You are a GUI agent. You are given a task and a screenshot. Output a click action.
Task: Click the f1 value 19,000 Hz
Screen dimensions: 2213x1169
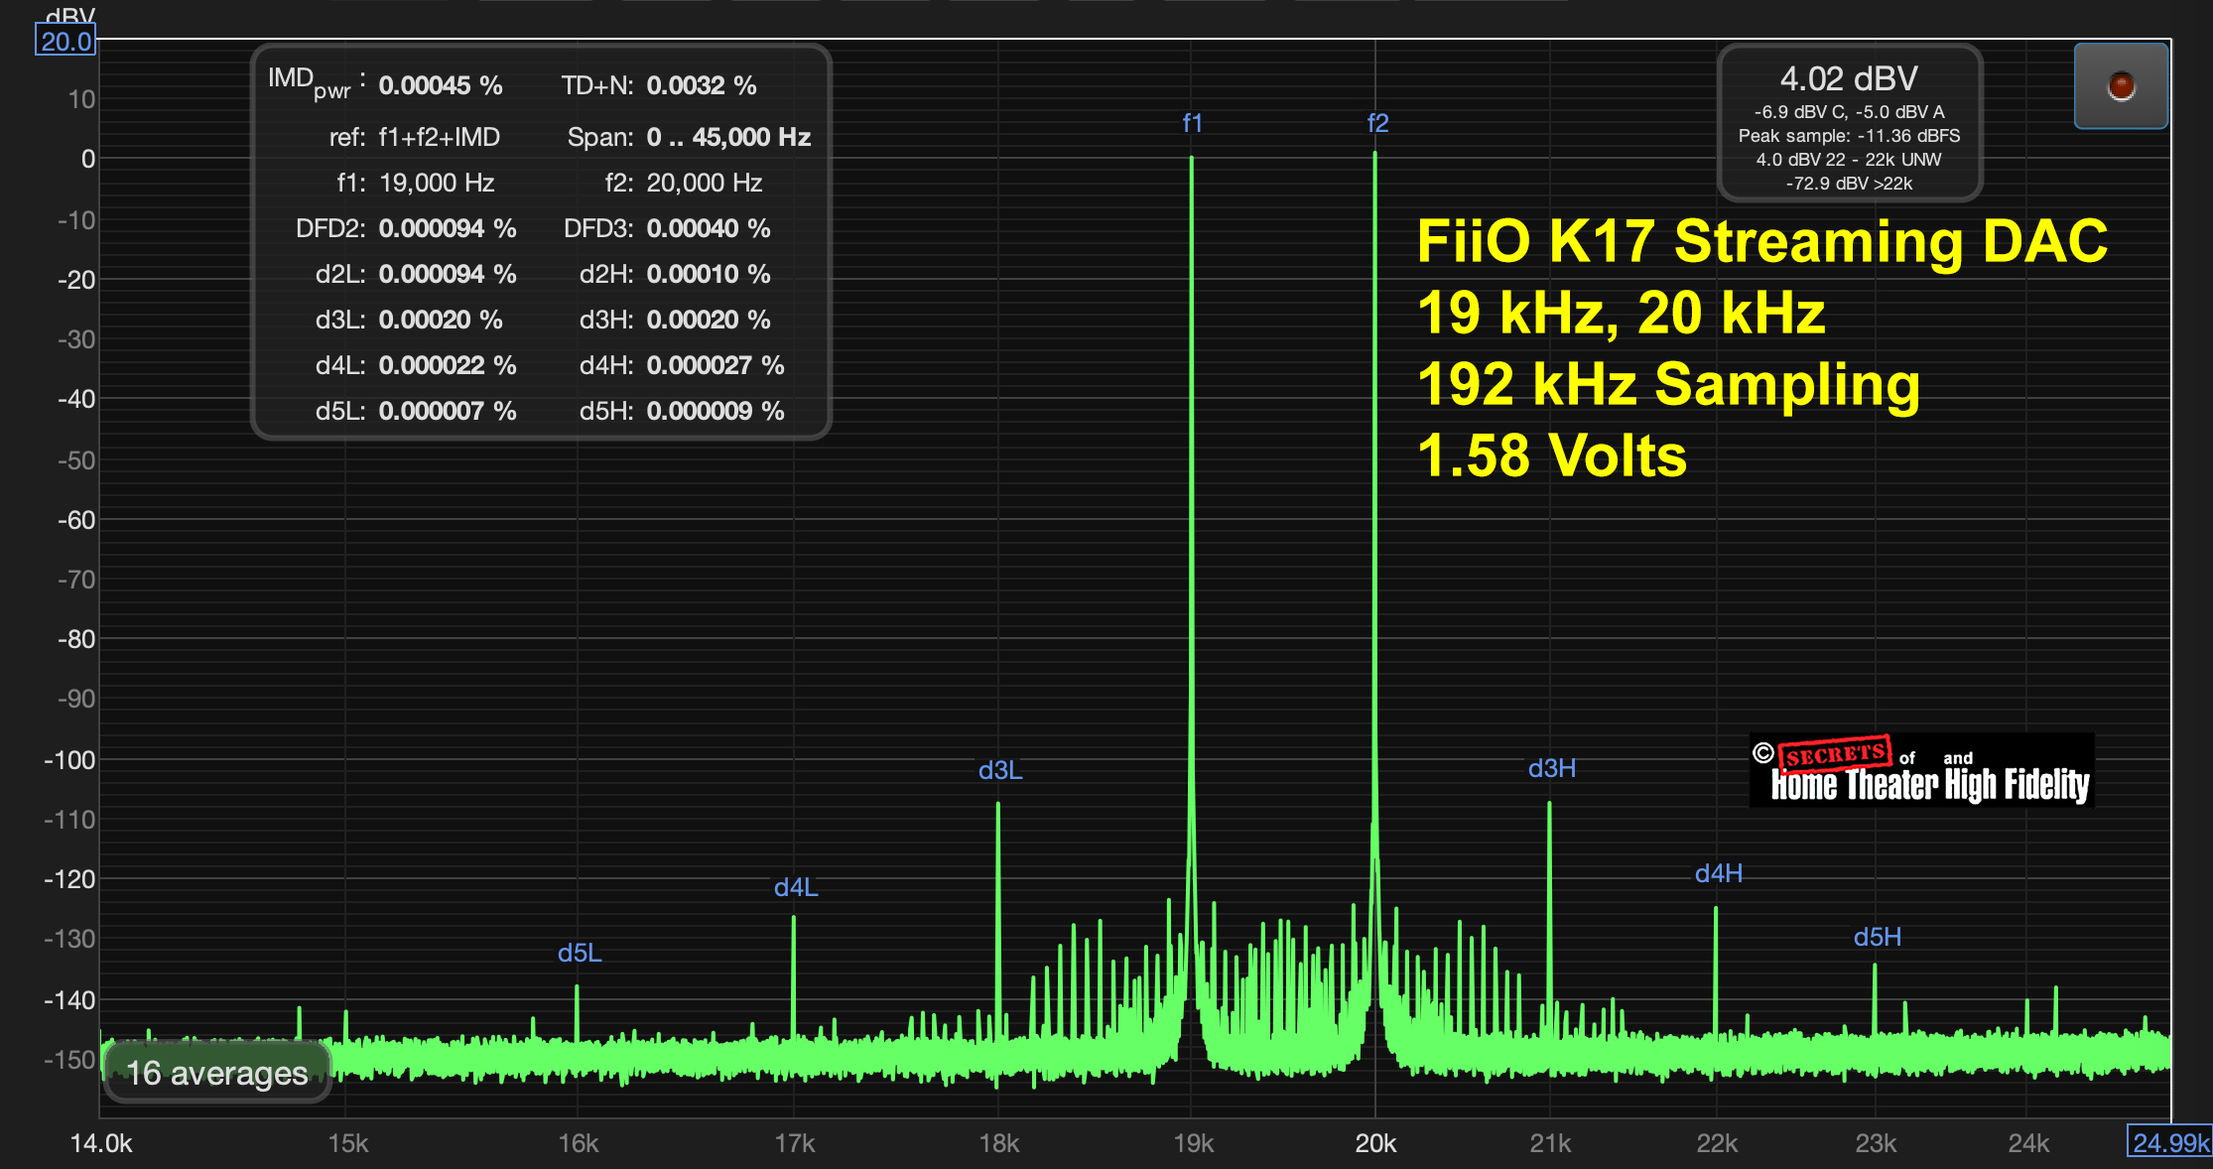437,183
